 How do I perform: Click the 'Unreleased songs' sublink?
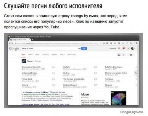(x=56, y=100)
